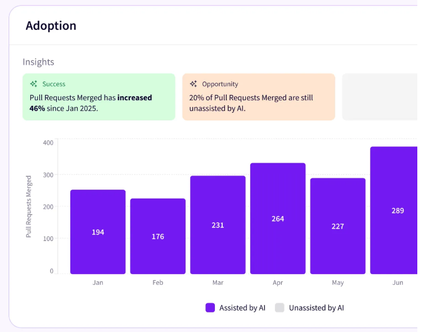Click the Assisted by AI legend label
The image size is (428, 332).
point(242,308)
